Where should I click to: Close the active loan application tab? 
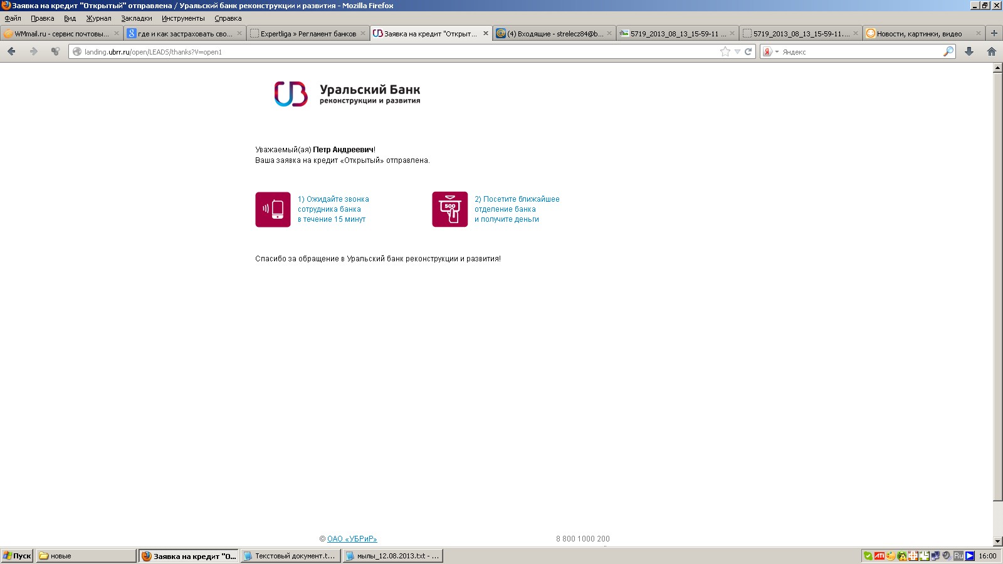click(486, 34)
